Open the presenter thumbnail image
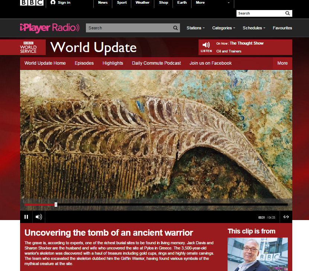The width and height of the screenshot is (309, 271). [258, 254]
